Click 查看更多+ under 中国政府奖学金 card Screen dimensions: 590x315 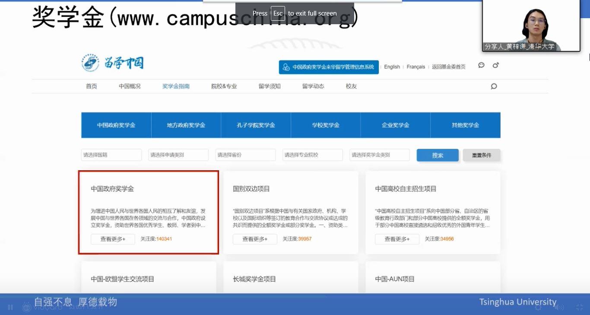(x=113, y=239)
